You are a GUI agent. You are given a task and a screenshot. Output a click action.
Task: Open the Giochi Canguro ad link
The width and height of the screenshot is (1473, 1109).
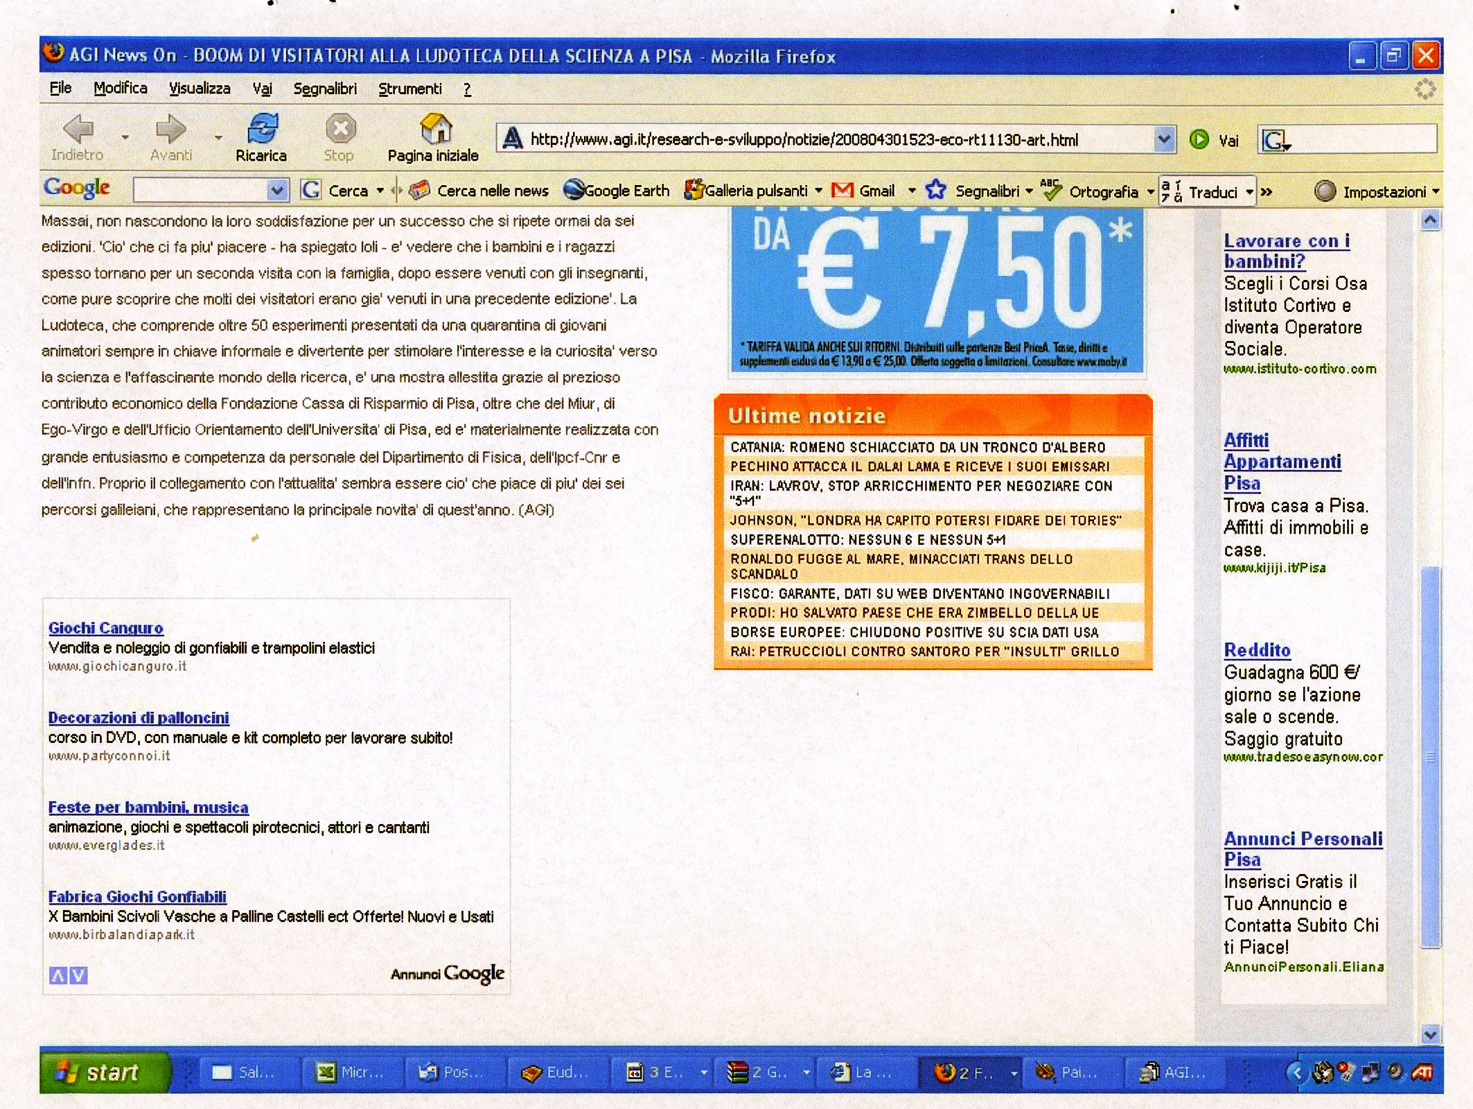coord(105,628)
